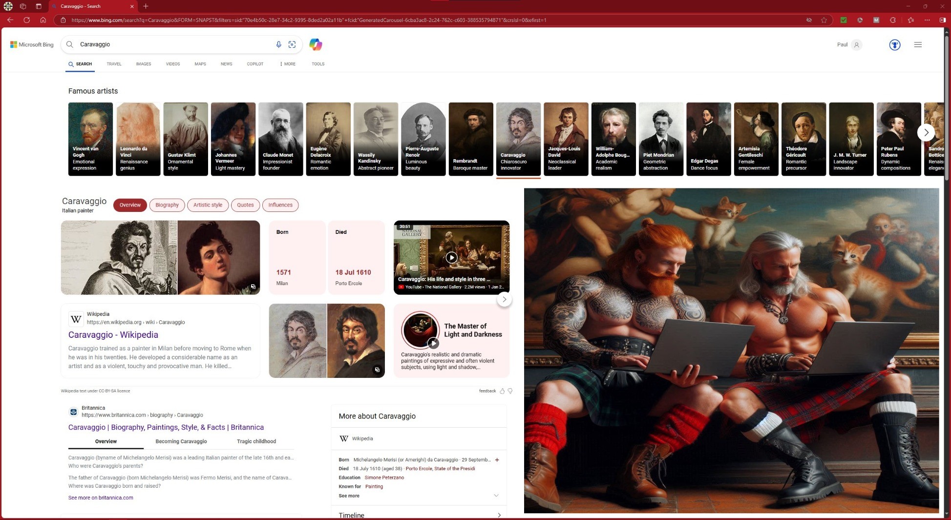Click the thumbs down feedback icon

510,391
